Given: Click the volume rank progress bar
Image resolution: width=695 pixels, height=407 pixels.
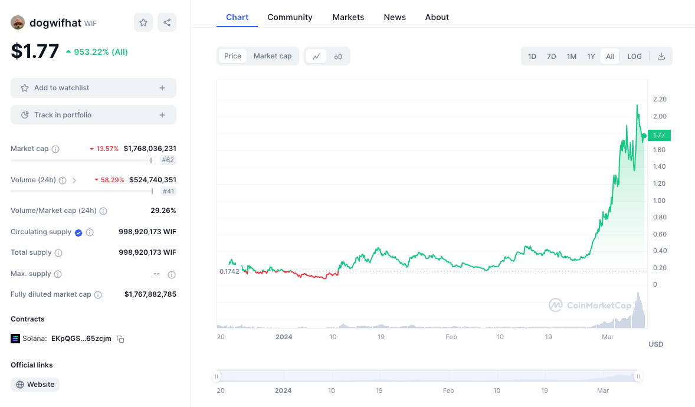Looking at the screenshot, I should [x=82, y=191].
